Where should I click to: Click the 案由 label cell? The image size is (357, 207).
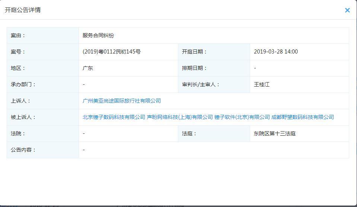[43, 35]
